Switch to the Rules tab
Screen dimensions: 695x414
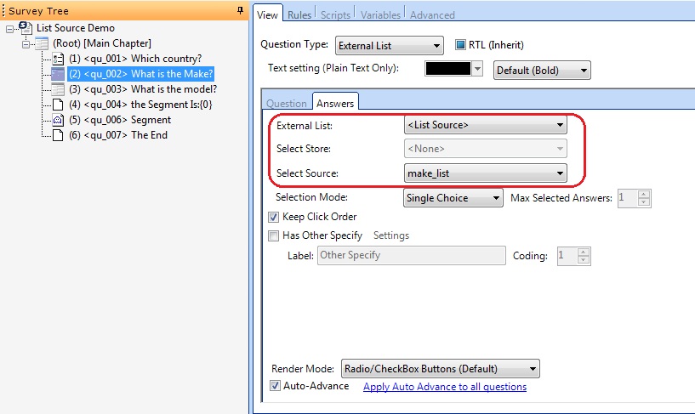299,14
